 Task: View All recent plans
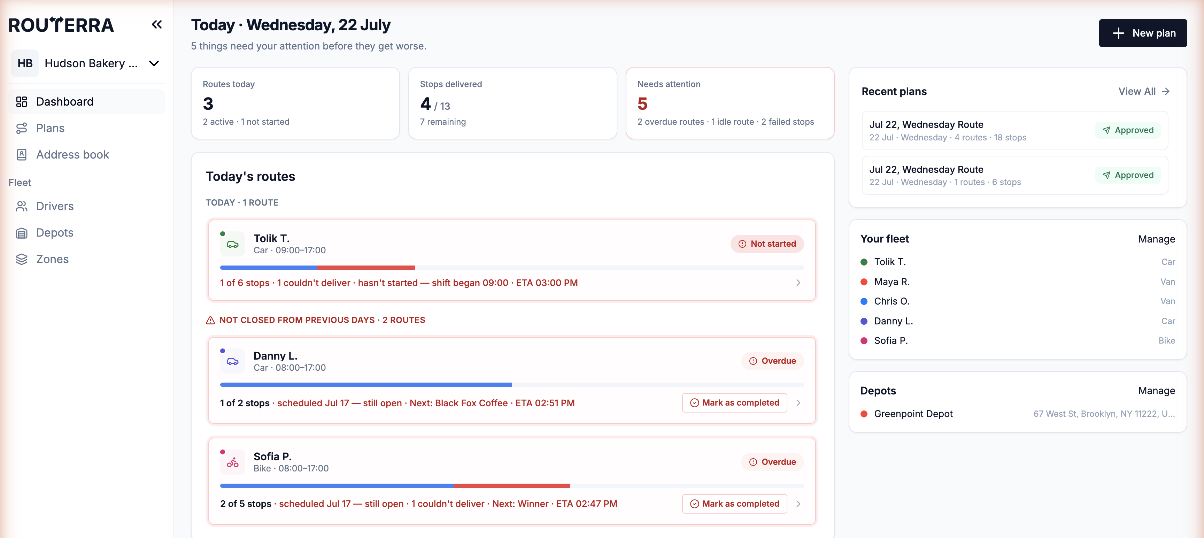pyautogui.click(x=1143, y=91)
